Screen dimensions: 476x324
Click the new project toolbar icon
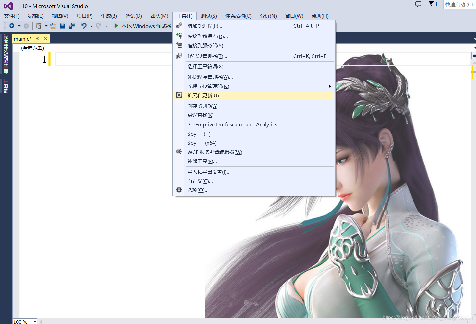[38, 26]
